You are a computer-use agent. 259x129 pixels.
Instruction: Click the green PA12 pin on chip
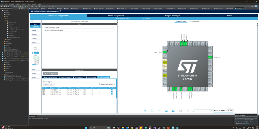[210, 58]
